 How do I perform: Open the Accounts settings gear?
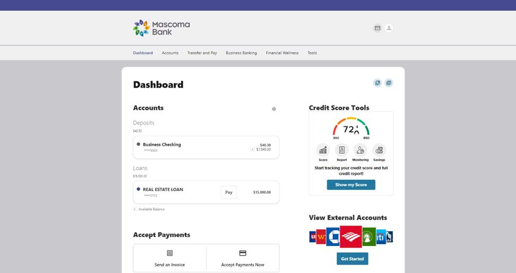(x=274, y=109)
